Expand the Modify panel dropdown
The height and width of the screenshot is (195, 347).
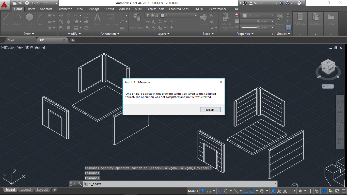pyautogui.click(x=74, y=34)
